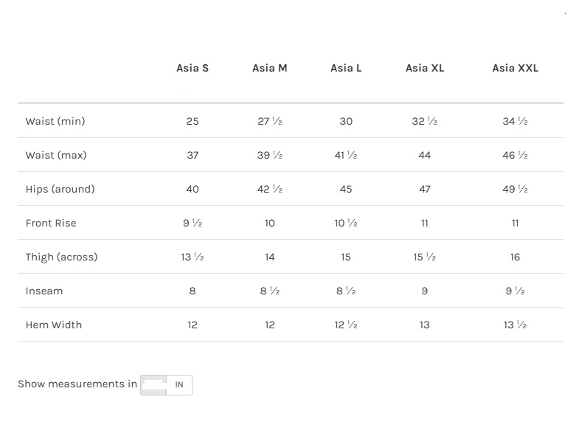Select the Thigh (across) row label
This screenshot has height=422, width=579.
[x=61, y=257]
